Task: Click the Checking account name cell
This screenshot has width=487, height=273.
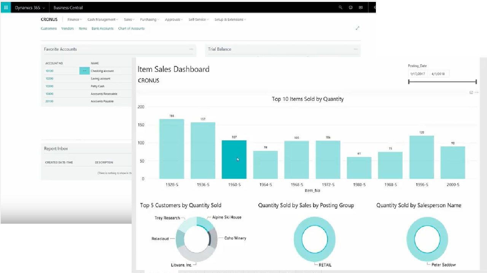Action: click(102, 71)
